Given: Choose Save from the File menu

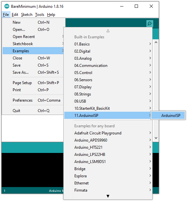Looking at the screenshot, I should pos(33,65).
